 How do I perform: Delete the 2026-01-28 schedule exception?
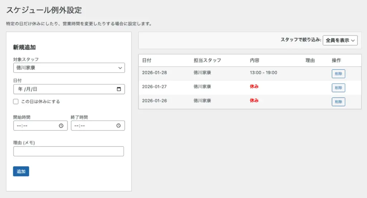(x=338, y=74)
